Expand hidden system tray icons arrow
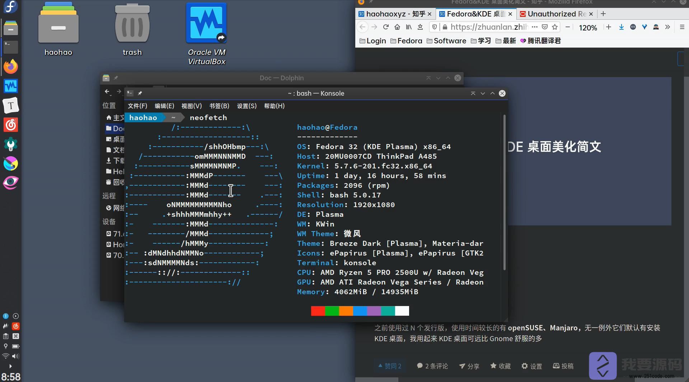 tap(10, 366)
